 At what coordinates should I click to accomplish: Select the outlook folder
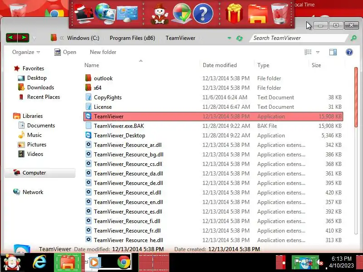pos(213,78)
